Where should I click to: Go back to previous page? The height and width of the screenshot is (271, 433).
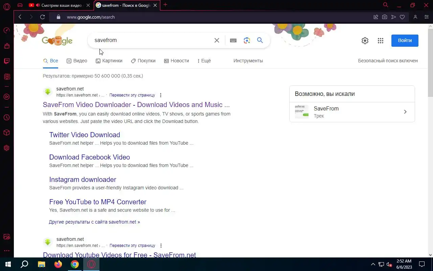pos(20,17)
